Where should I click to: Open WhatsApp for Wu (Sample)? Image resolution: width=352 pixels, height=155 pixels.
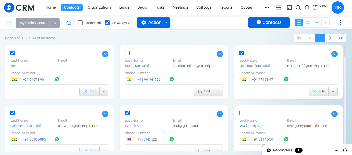tap(286, 139)
